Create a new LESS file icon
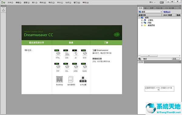The height and width of the screenshot is (115, 182). click(x=76, y=66)
